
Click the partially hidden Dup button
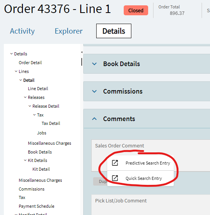point(100,181)
